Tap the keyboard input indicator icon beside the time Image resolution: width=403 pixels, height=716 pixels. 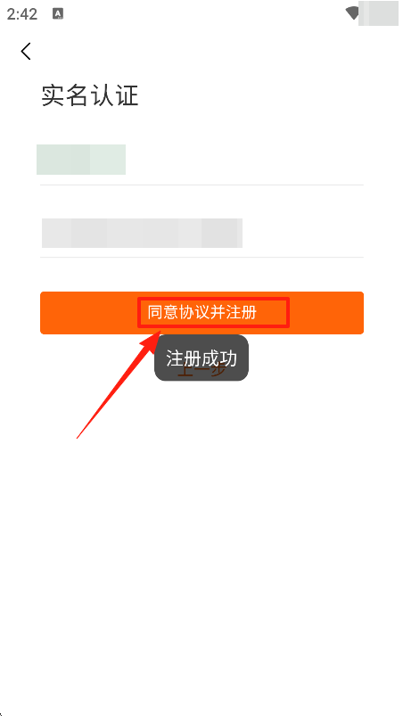[58, 14]
